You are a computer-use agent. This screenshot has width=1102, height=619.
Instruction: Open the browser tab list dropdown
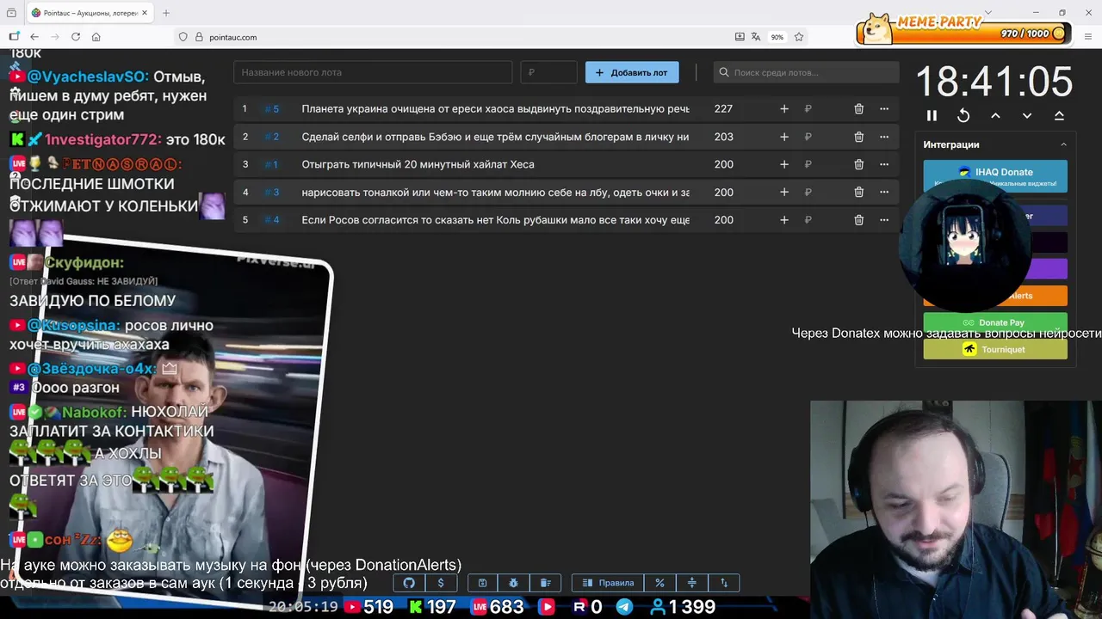pos(988,12)
